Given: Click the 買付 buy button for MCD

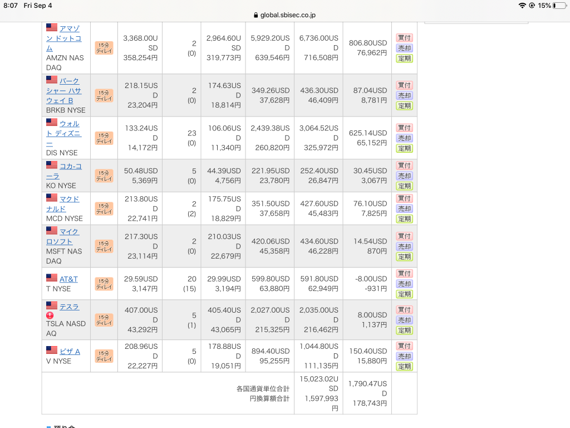Looking at the screenshot, I should click(x=404, y=198).
